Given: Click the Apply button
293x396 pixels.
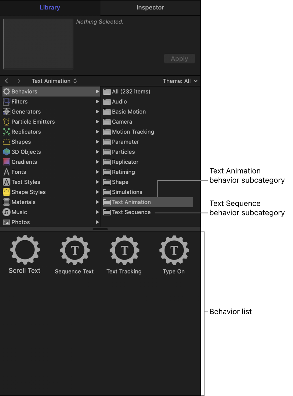Looking at the screenshot, I should tap(179, 59).
